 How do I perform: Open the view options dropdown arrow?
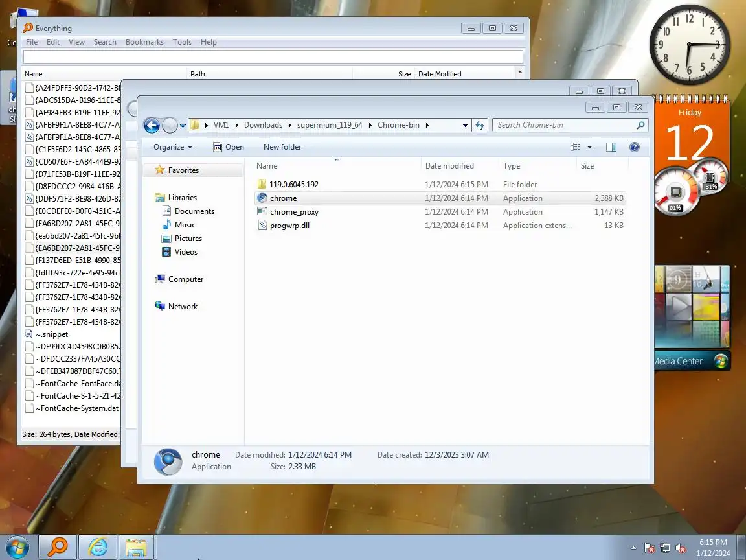pos(589,147)
